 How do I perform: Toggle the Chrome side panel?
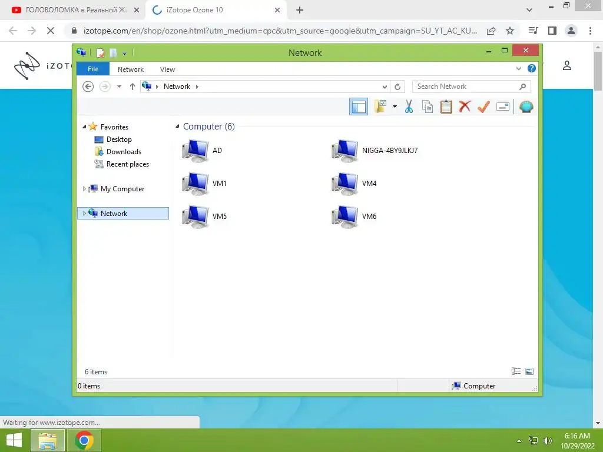tap(552, 31)
